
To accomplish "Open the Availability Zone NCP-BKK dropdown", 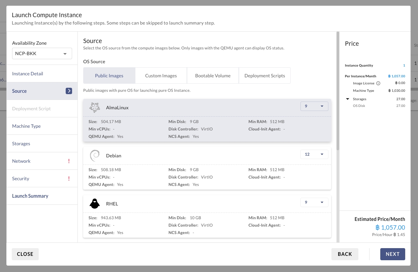I will pyautogui.click(x=42, y=53).
